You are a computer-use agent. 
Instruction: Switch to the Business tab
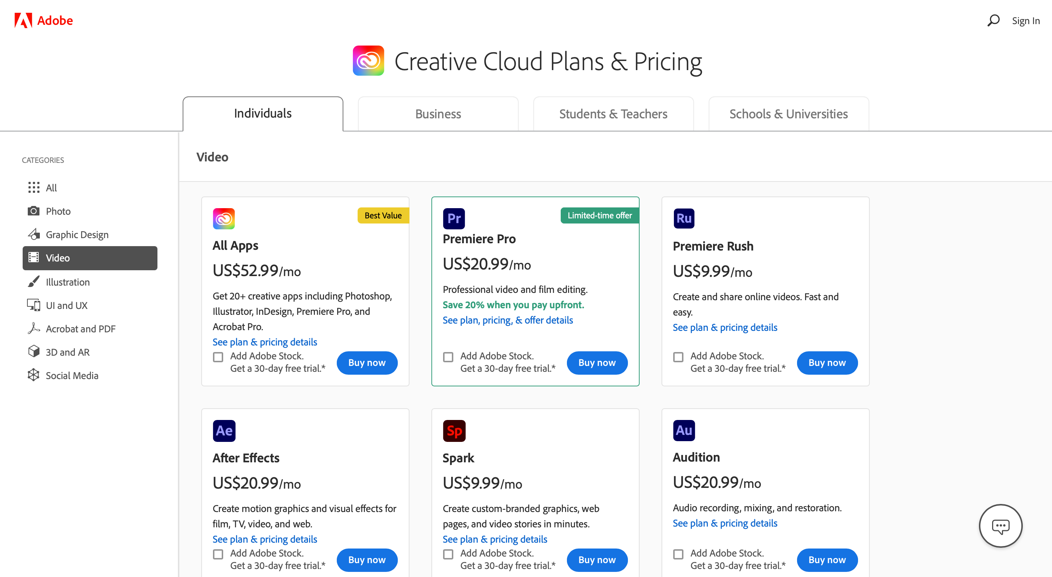point(438,114)
